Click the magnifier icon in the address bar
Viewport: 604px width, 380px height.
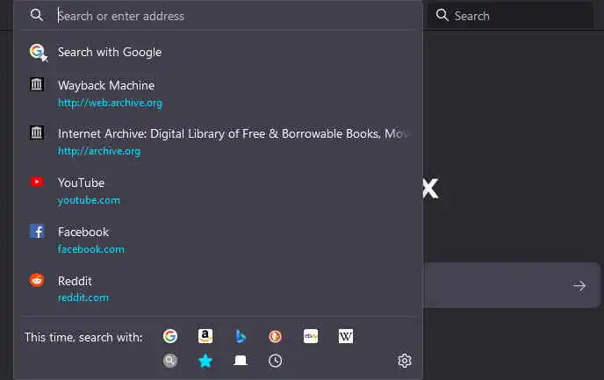(37, 15)
